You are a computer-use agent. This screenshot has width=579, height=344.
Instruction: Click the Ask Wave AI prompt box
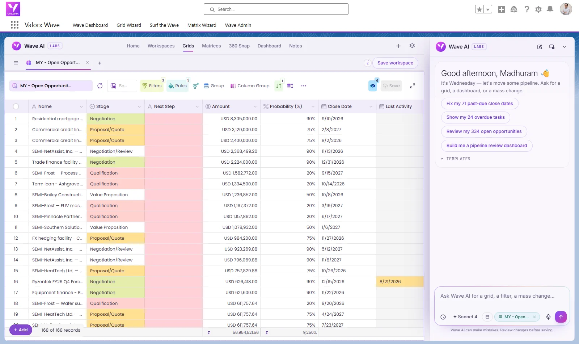pyautogui.click(x=502, y=296)
